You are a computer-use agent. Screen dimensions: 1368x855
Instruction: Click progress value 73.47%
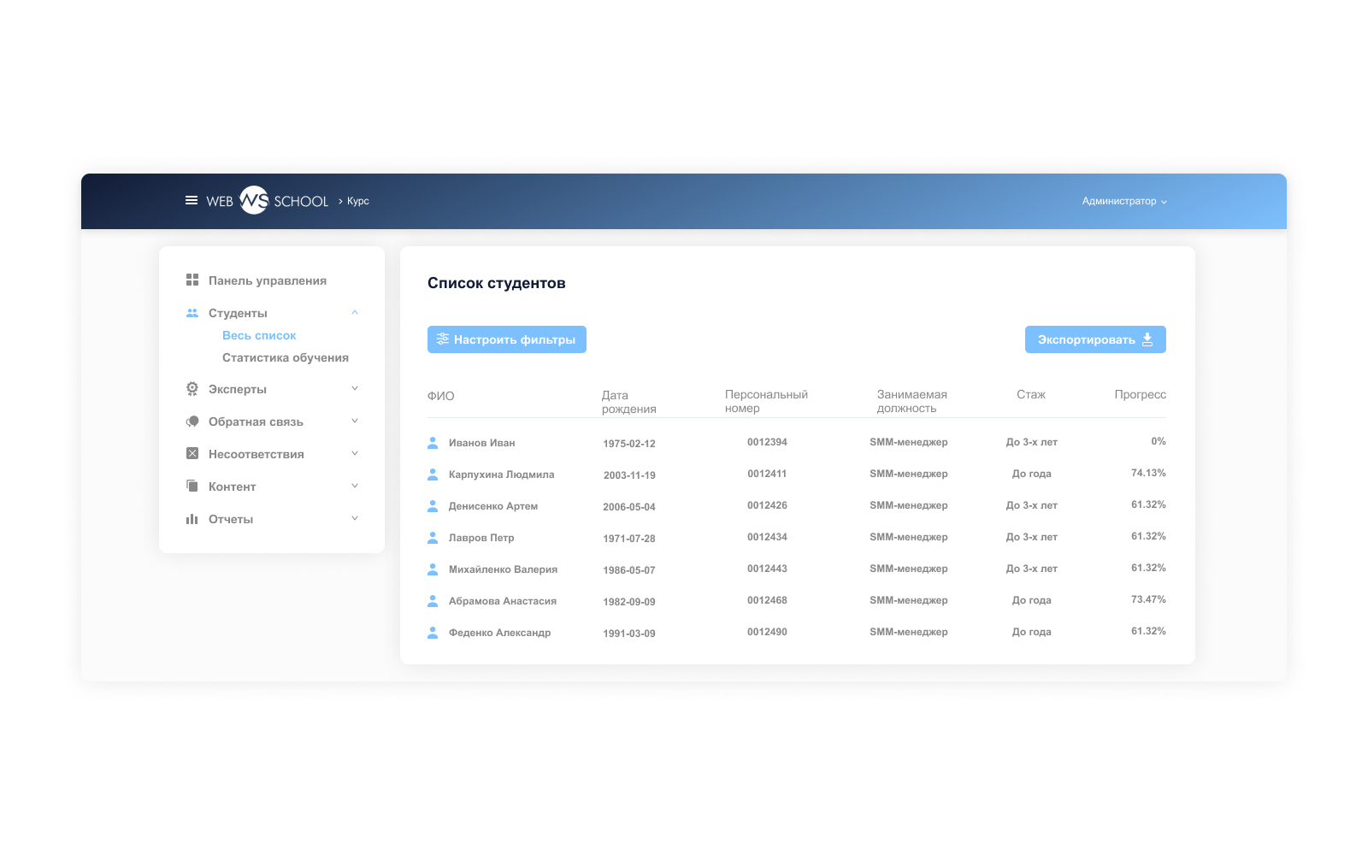pos(1148,599)
